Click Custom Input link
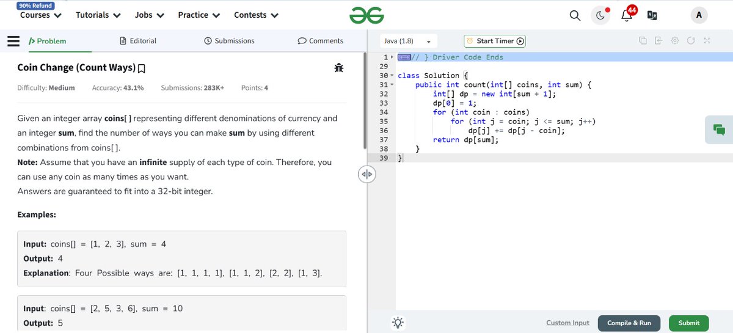 pyautogui.click(x=567, y=323)
